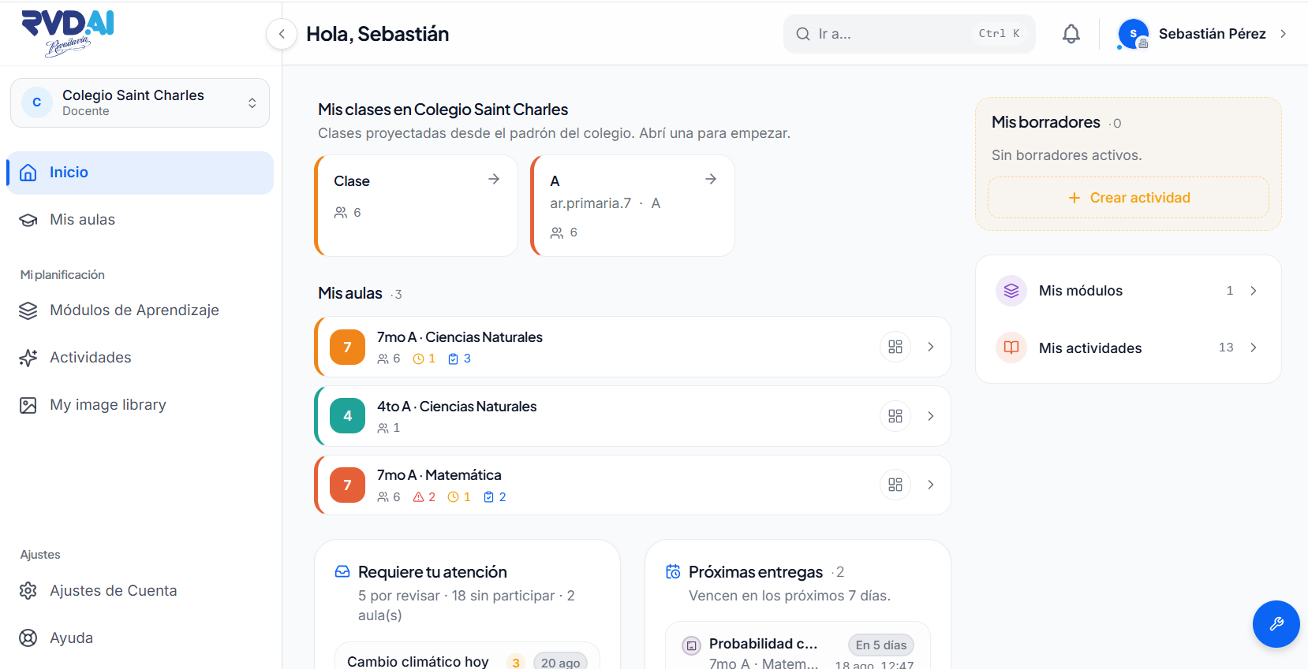
Task: Click the Ir a... search field
Action: [909, 34]
